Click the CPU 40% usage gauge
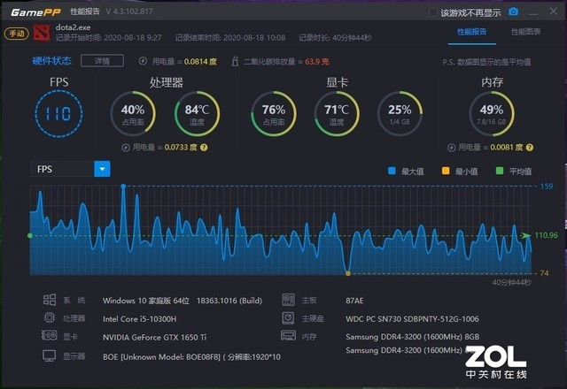 click(x=133, y=114)
